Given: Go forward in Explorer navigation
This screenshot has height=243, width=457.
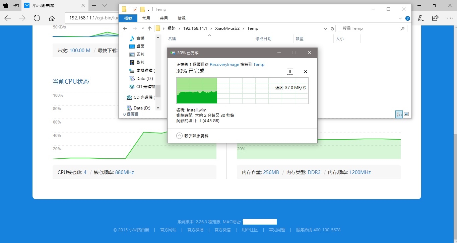Looking at the screenshot, I should point(135,28).
